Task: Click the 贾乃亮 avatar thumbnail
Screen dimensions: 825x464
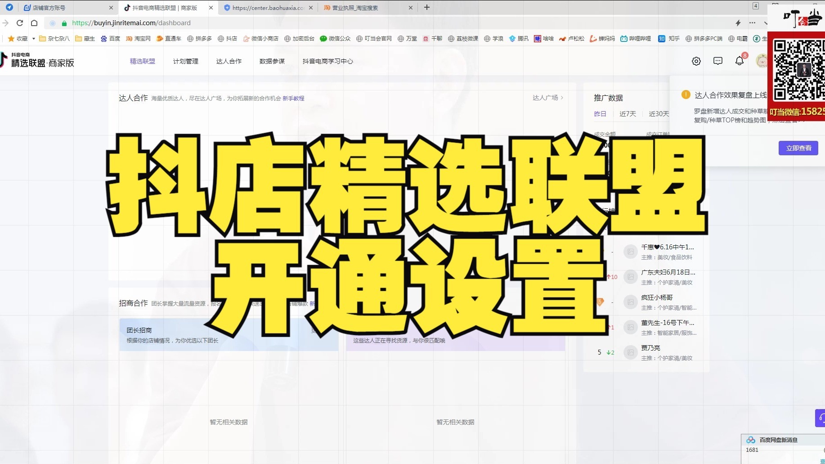Action: pyautogui.click(x=631, y=352)
